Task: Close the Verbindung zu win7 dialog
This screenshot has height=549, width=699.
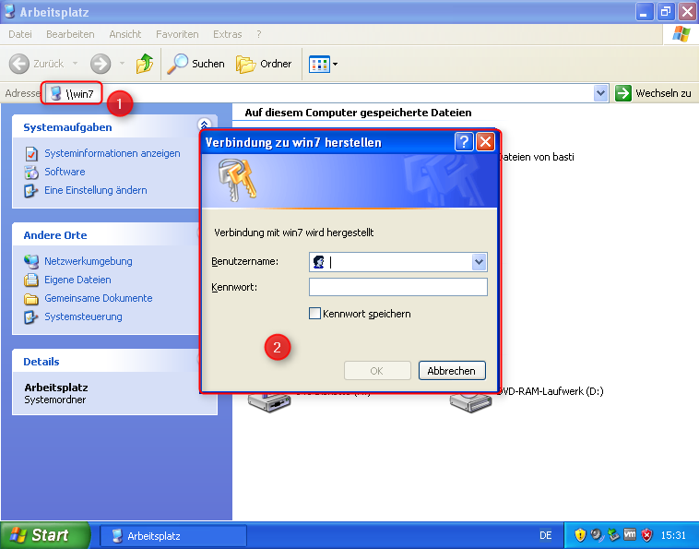Action: (x=485, y=142)
